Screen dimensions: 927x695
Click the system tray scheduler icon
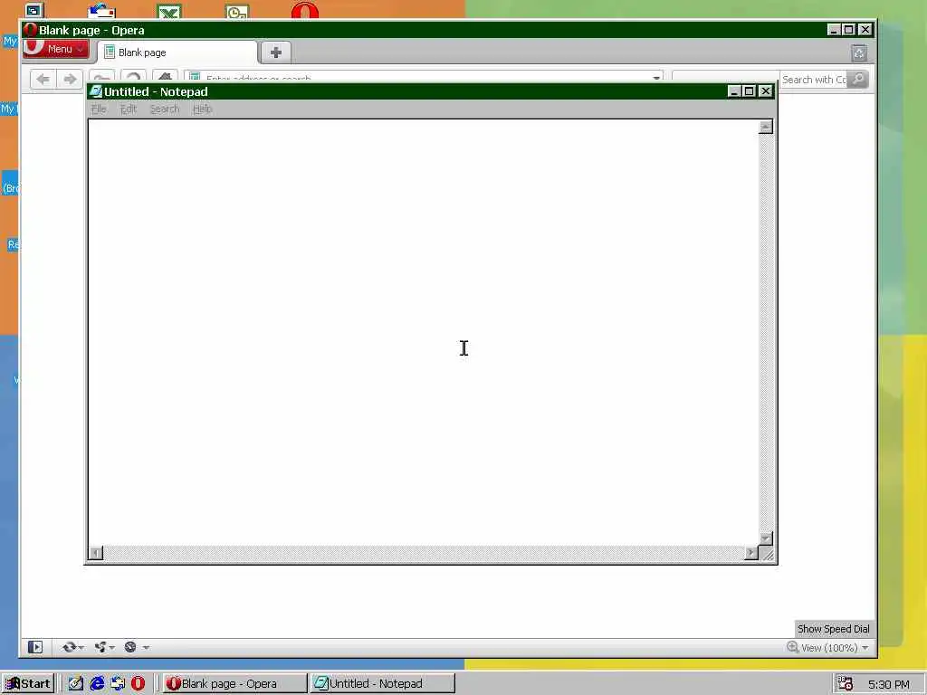pos(845,684)
